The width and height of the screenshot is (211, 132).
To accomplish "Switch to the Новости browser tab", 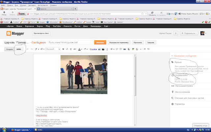I will tap(55, 9).
